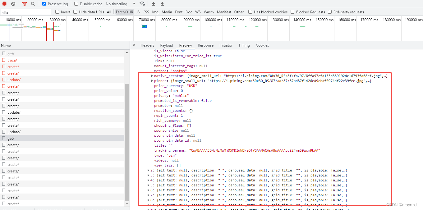The image size is (423, 210).
Task: Select the Fetch/XHR filter
Action: coord(124,12)
